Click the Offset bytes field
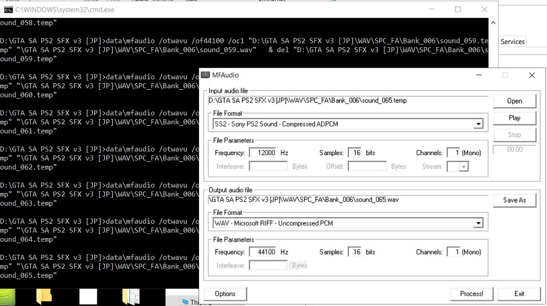 [367, 167]
